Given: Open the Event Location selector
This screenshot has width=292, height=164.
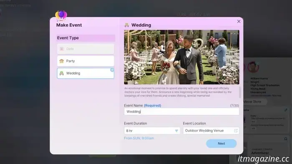Looking at the screenshot, I should (x=211, y=131).
